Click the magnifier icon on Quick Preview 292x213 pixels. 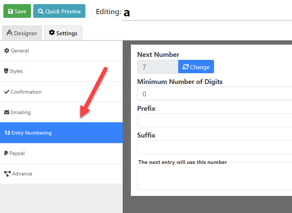click(x=41, y=12)
